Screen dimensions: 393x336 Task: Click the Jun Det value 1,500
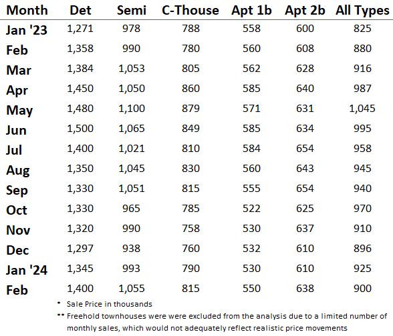80,129
